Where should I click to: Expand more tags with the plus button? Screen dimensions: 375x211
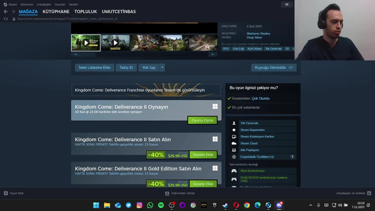click(x=293, y=49)
